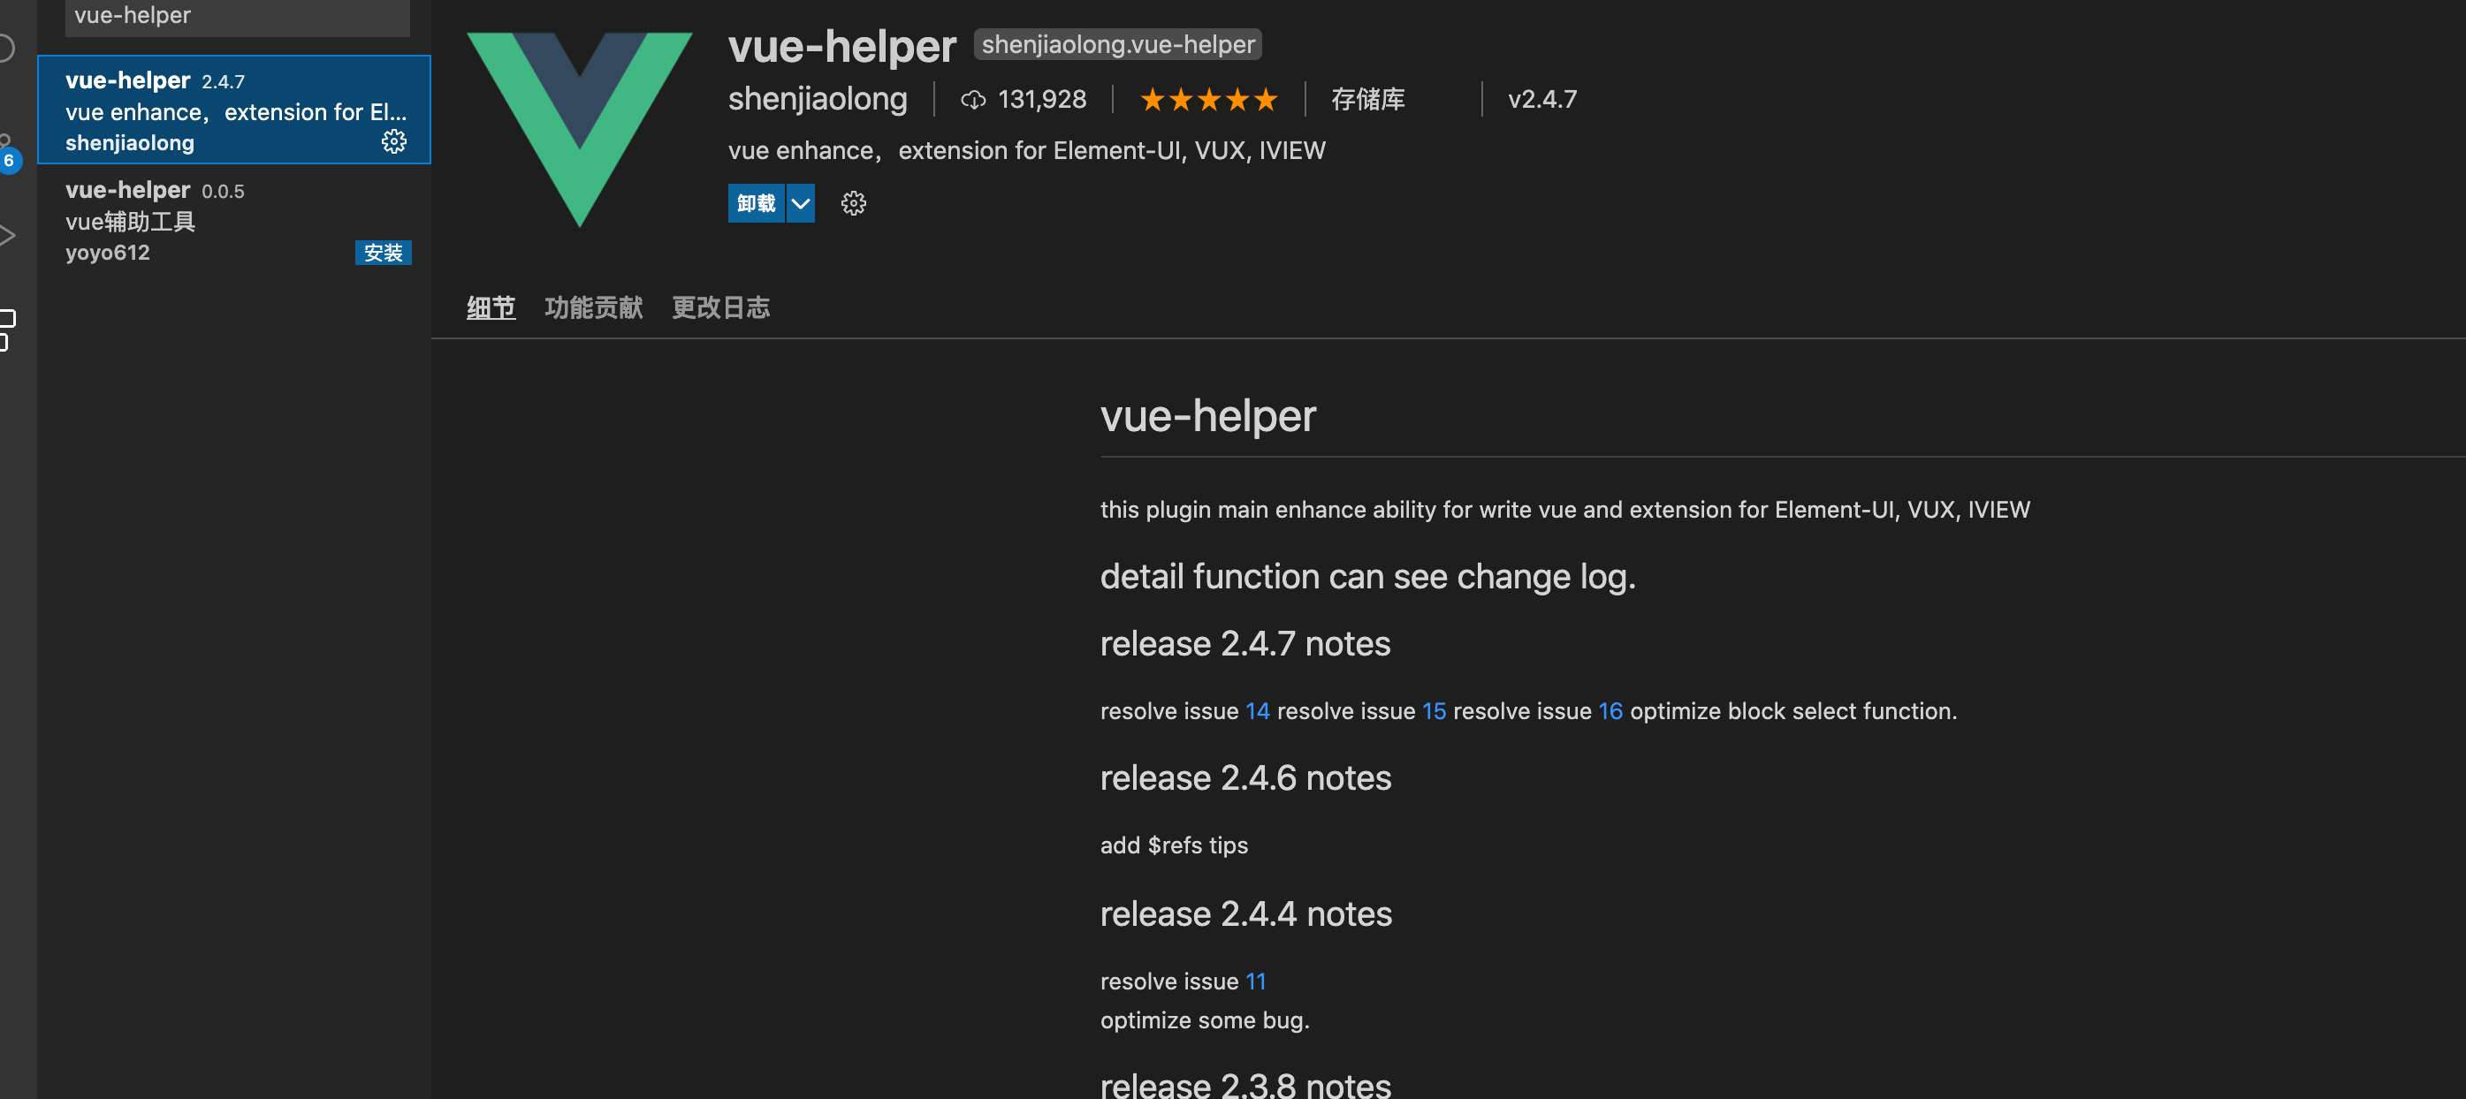This screenshot has height=1099, width=2466.
Task: Open manage gear beside the 卸载 button
Action: (853, 204)
